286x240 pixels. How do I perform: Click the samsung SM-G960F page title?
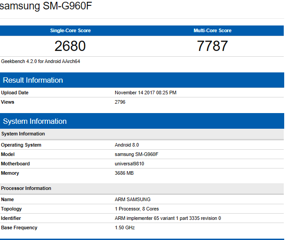click(46, 6)
